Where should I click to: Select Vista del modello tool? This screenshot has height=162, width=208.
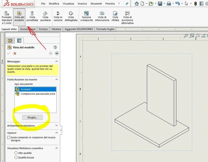tap(19, 17)
